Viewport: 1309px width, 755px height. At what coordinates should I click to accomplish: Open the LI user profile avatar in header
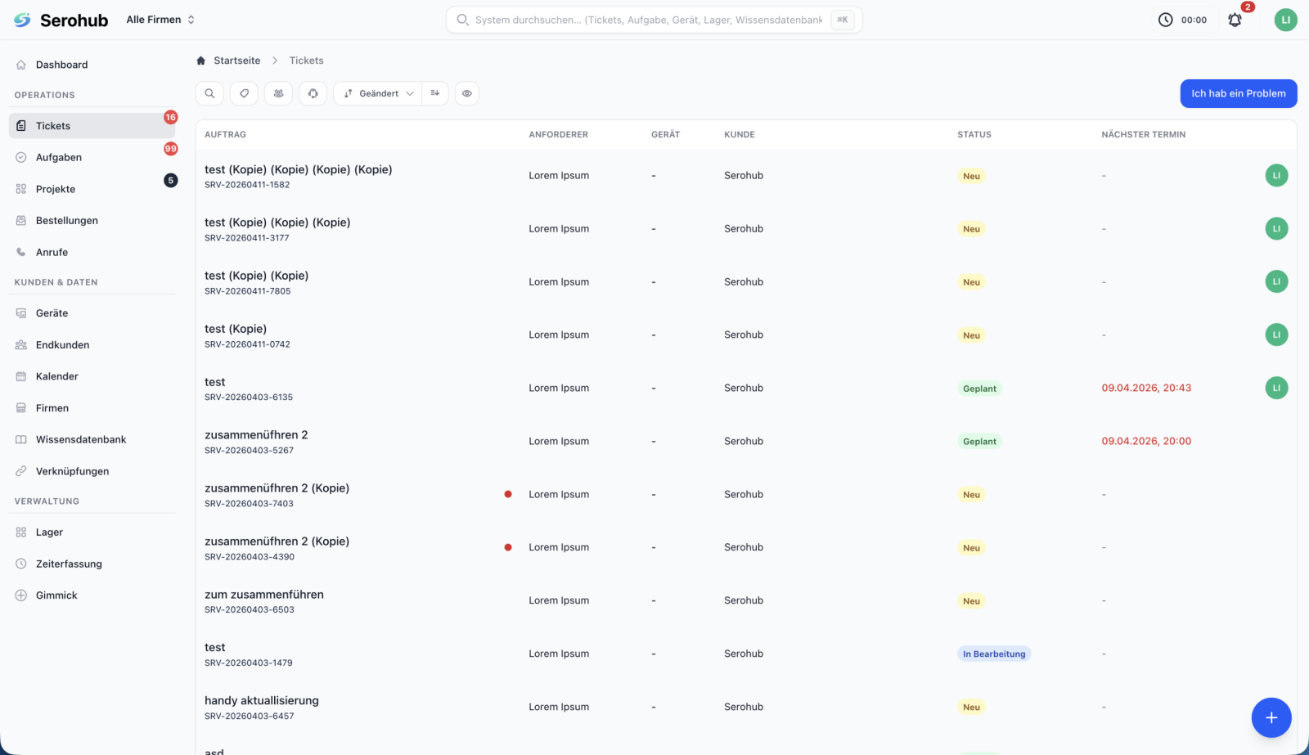pos(1285,20)
